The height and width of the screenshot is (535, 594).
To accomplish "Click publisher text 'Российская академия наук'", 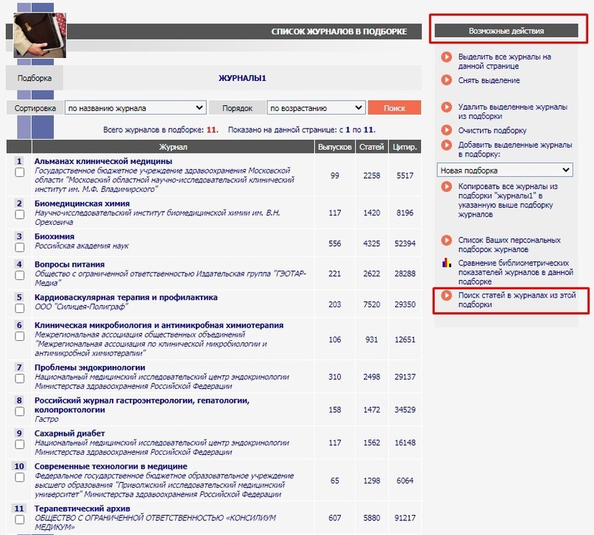I will (x=82, y=245).
